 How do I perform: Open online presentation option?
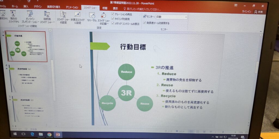click(30, 17)
